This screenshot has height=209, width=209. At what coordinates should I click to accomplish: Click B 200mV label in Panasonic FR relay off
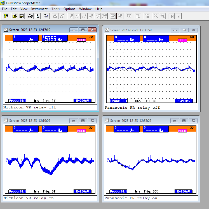(x=184, y=101)
